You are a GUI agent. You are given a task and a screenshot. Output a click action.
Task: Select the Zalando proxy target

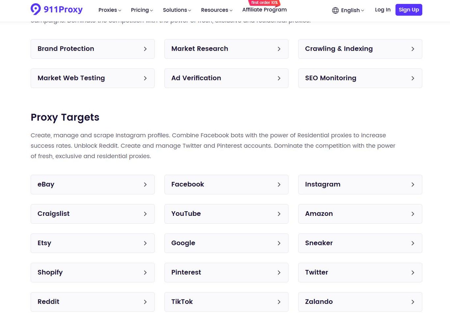(x=360, y=302)
